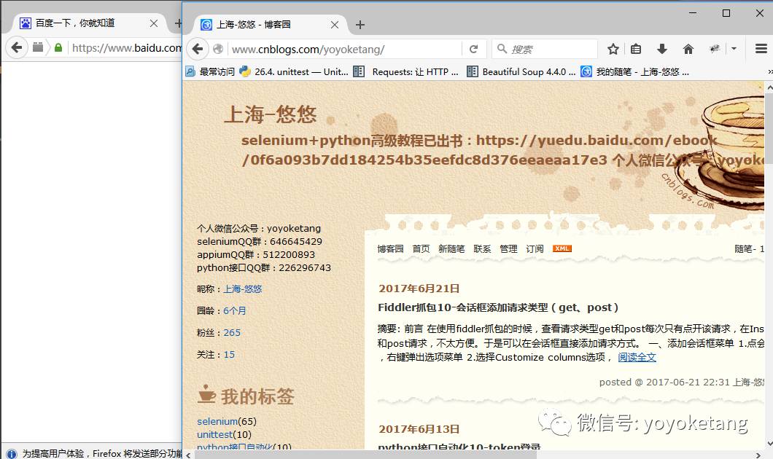Image resolution: width=773 pixels, height=459 pixels.
Task: Minimize the cnblogs Firefox window
Action: (x=693, y=13)
